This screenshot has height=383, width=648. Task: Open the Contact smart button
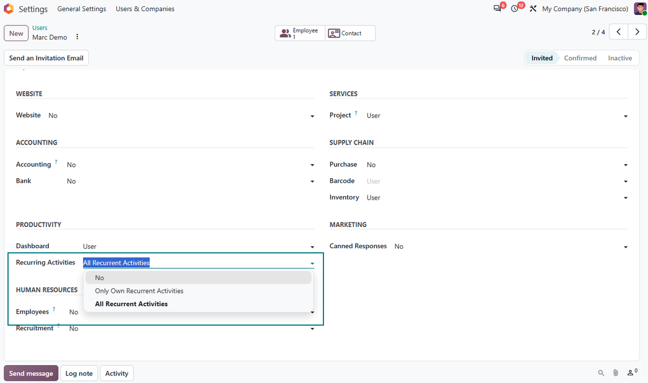350,33
